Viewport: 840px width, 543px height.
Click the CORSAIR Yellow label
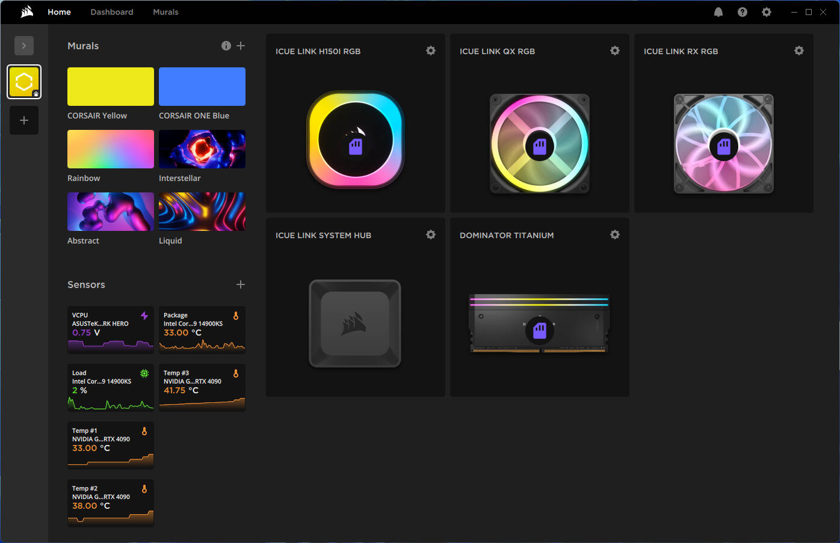click(x=97, y=115)
